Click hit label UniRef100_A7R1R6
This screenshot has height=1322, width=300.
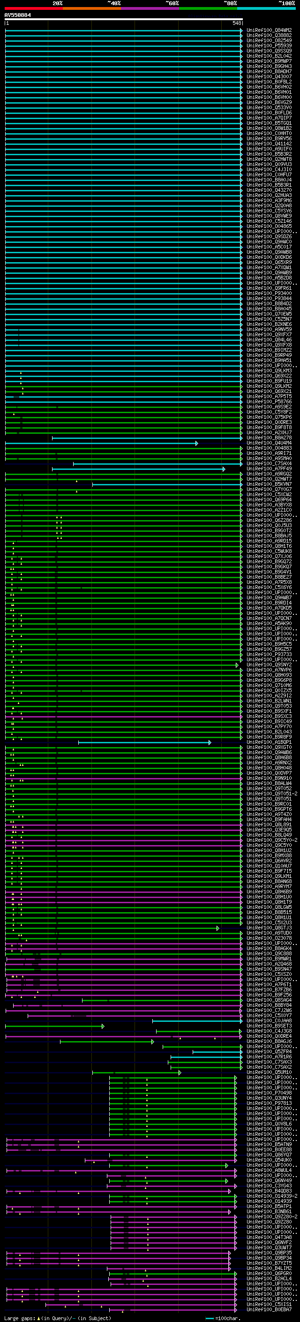point(269,1057)
